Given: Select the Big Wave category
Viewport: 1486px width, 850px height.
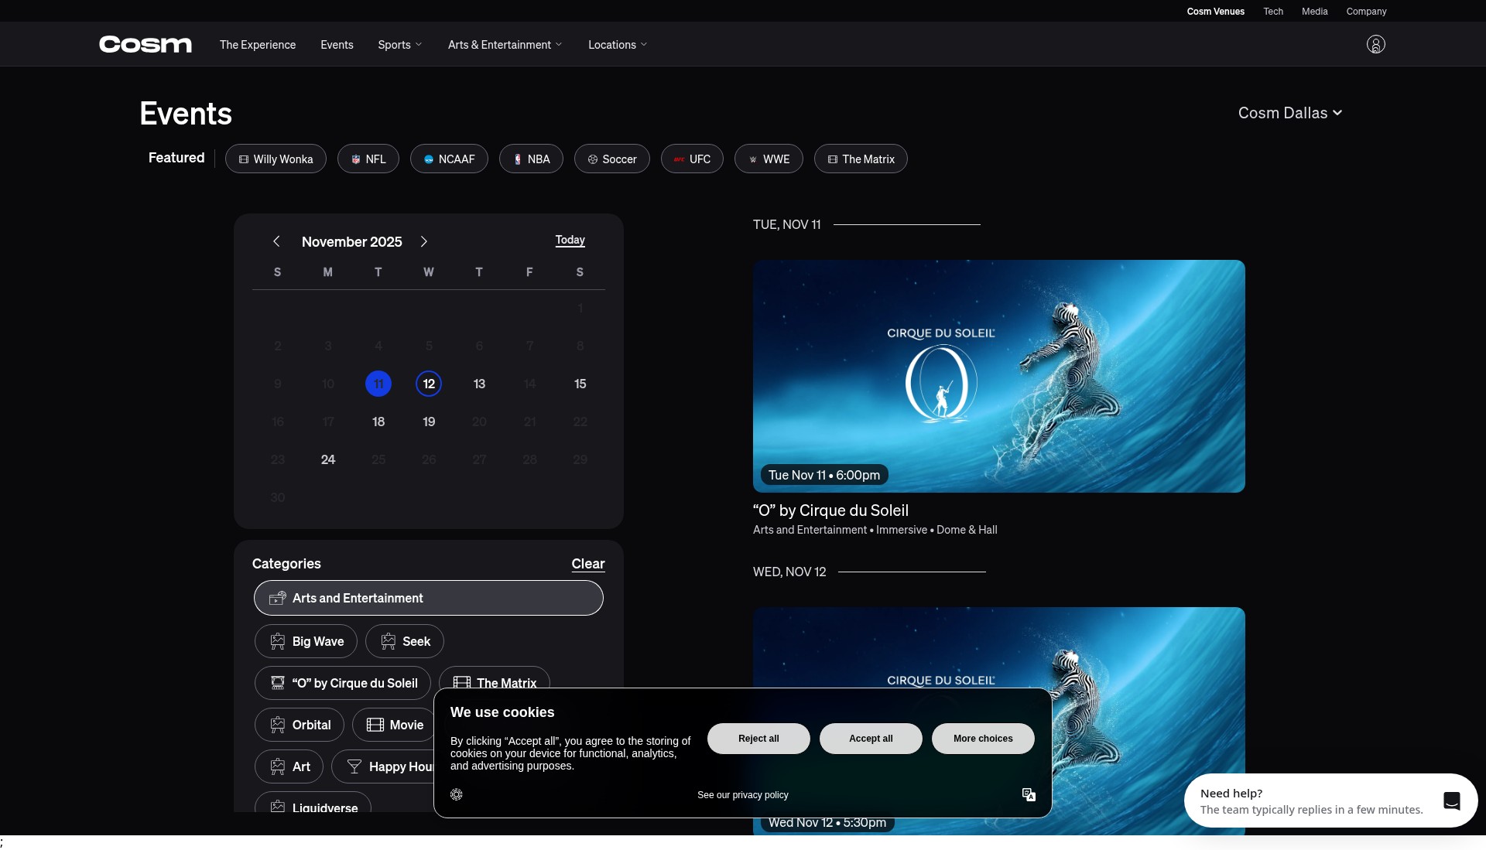Looking at the screenshot, I should click(306, 641).
